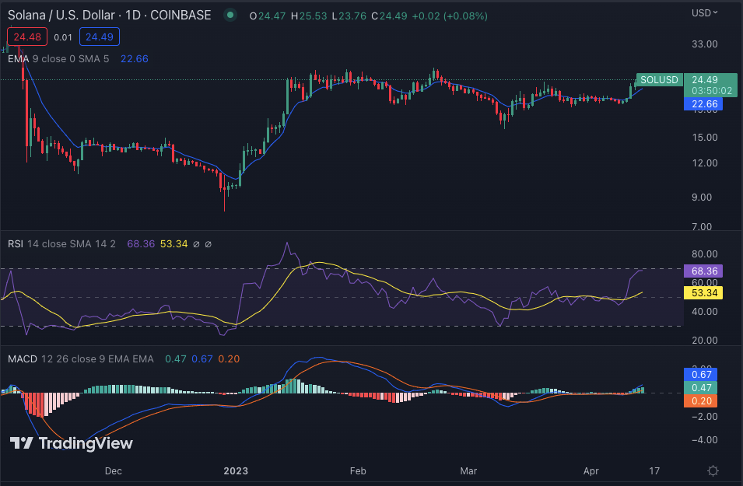Click the red sell price 24.48

pos(27,37)
